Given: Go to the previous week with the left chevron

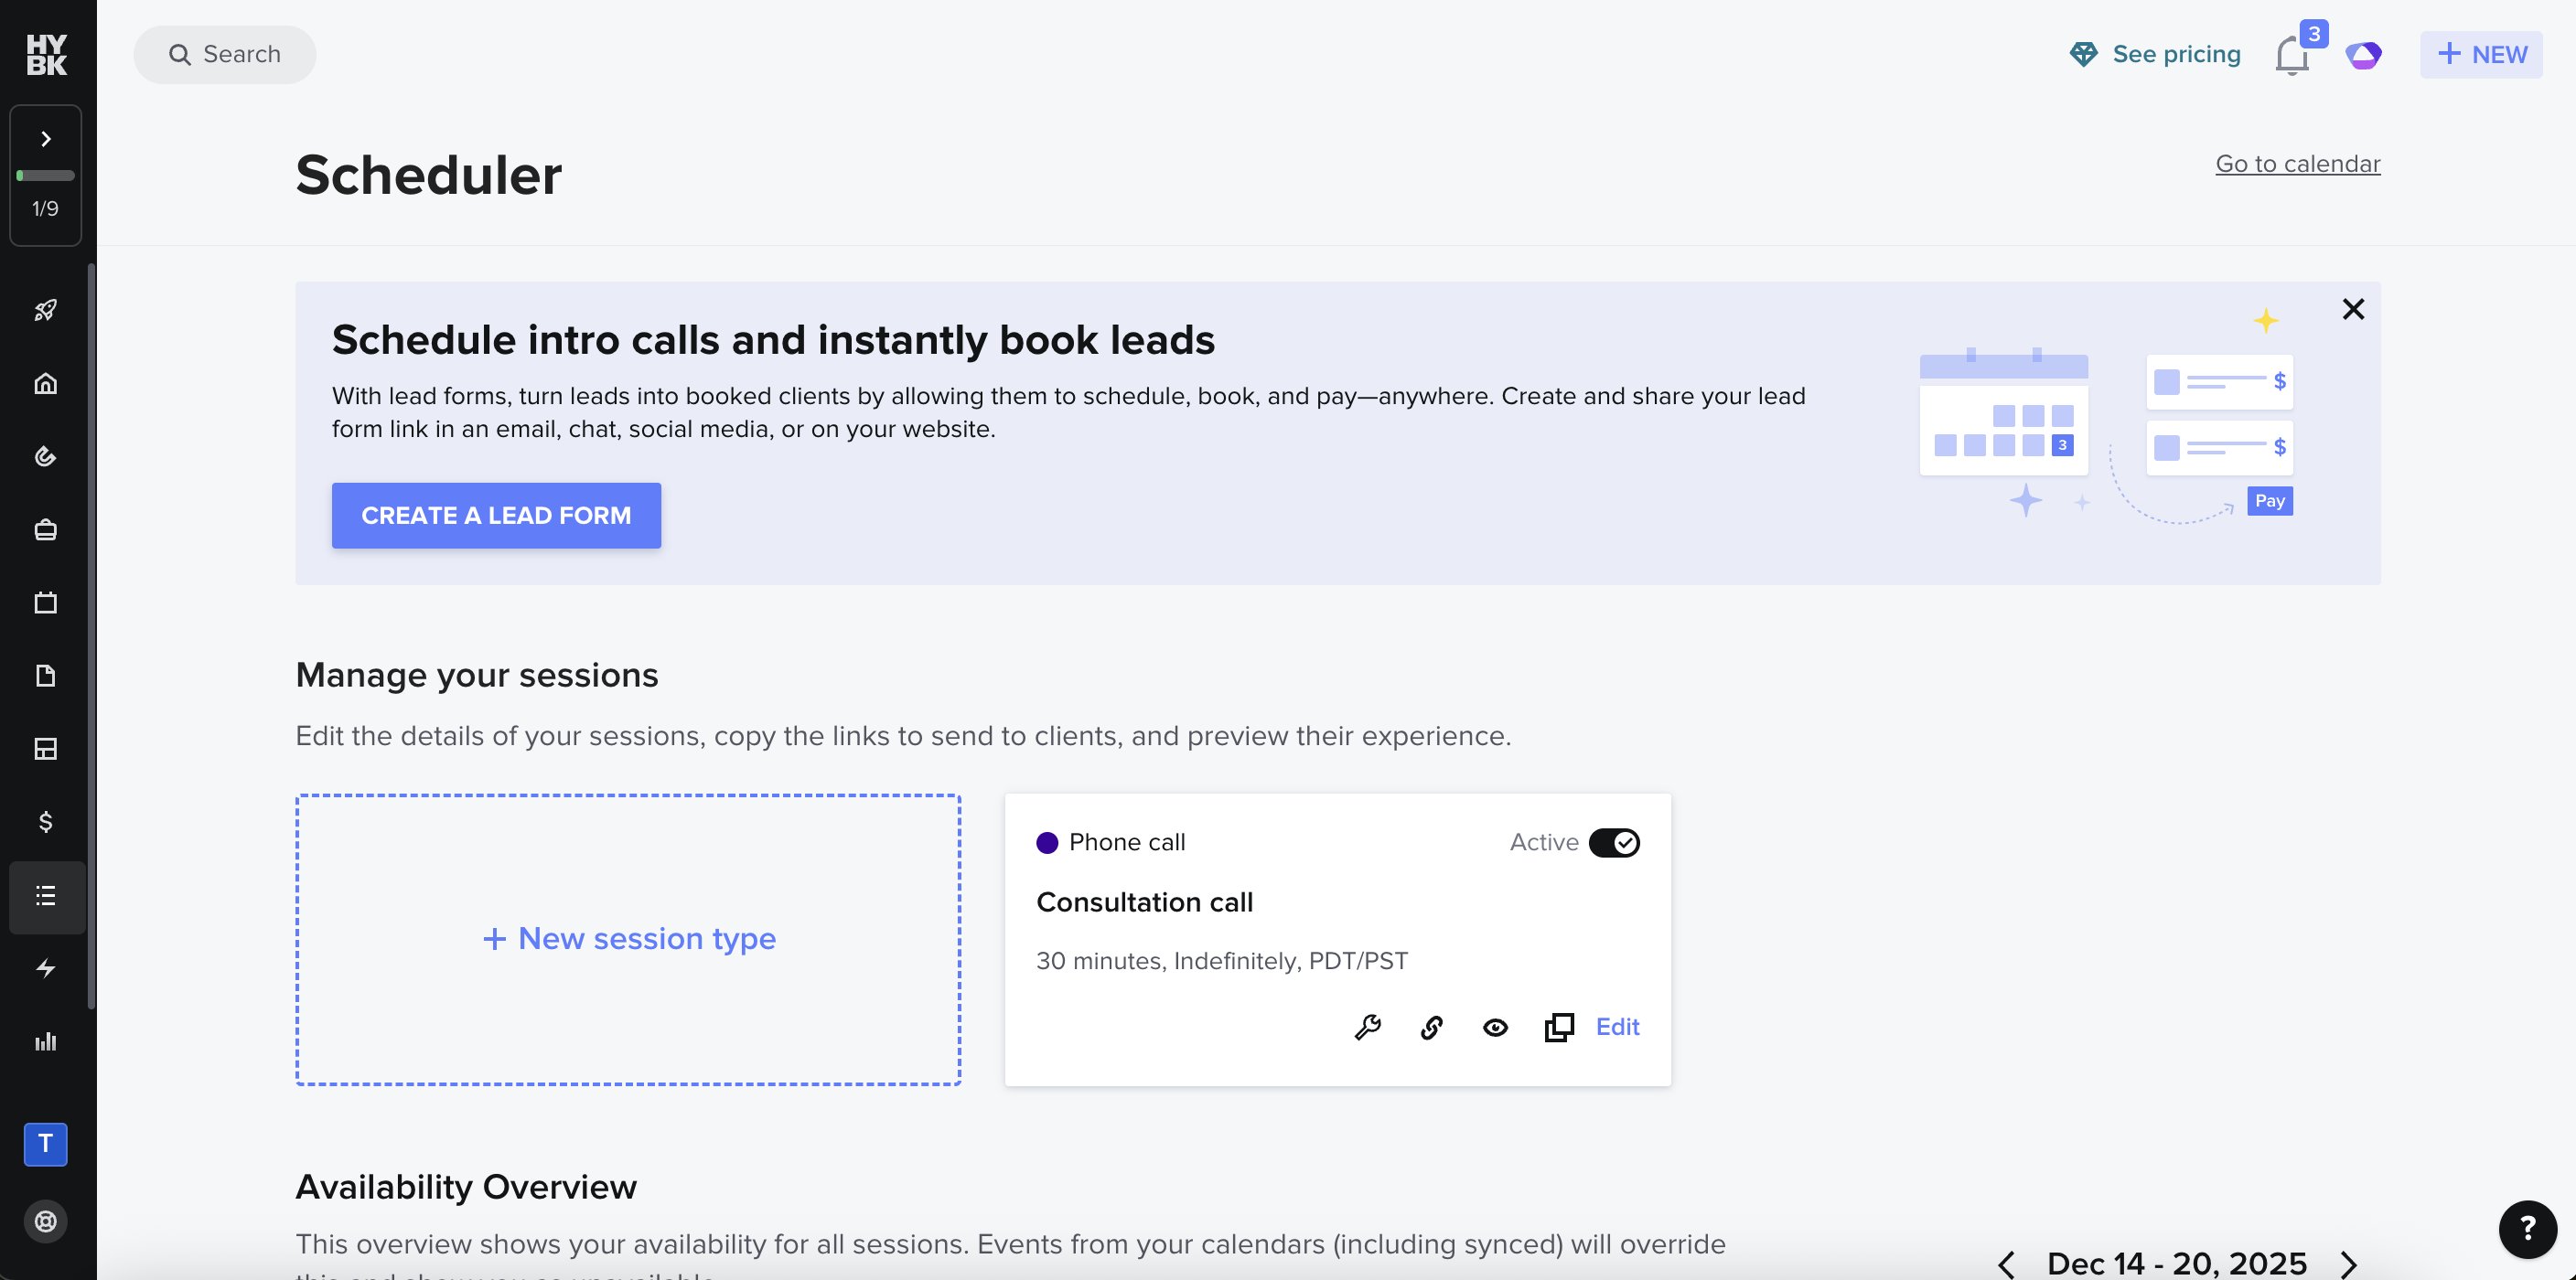Looking at the screenshot, I should (2007, 1263).
